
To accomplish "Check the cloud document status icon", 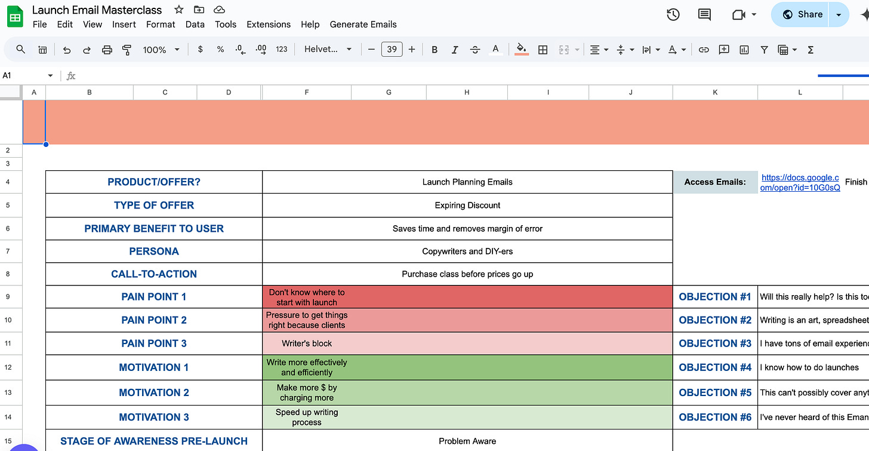I will pos(220,10).
